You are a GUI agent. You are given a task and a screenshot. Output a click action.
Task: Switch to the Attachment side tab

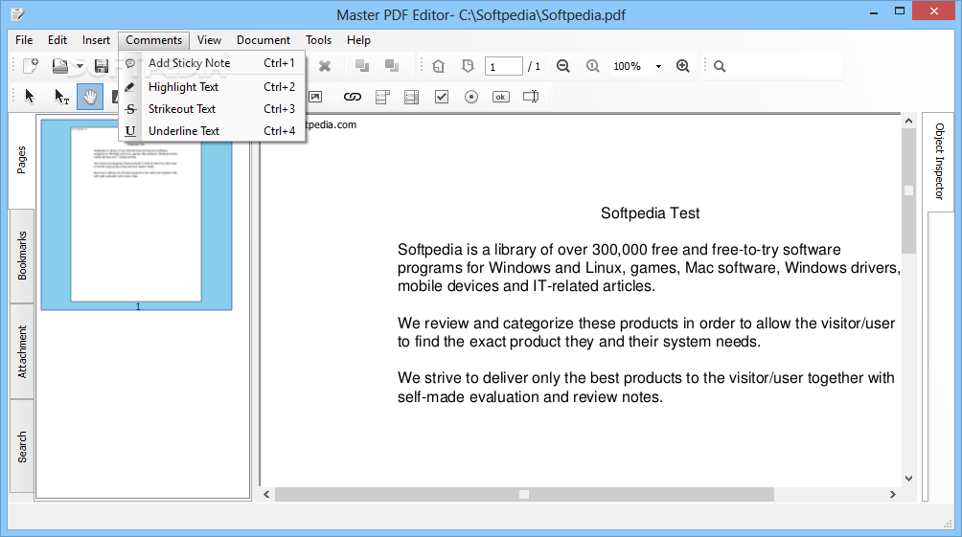pyautogui.click(x=22, y=351)
